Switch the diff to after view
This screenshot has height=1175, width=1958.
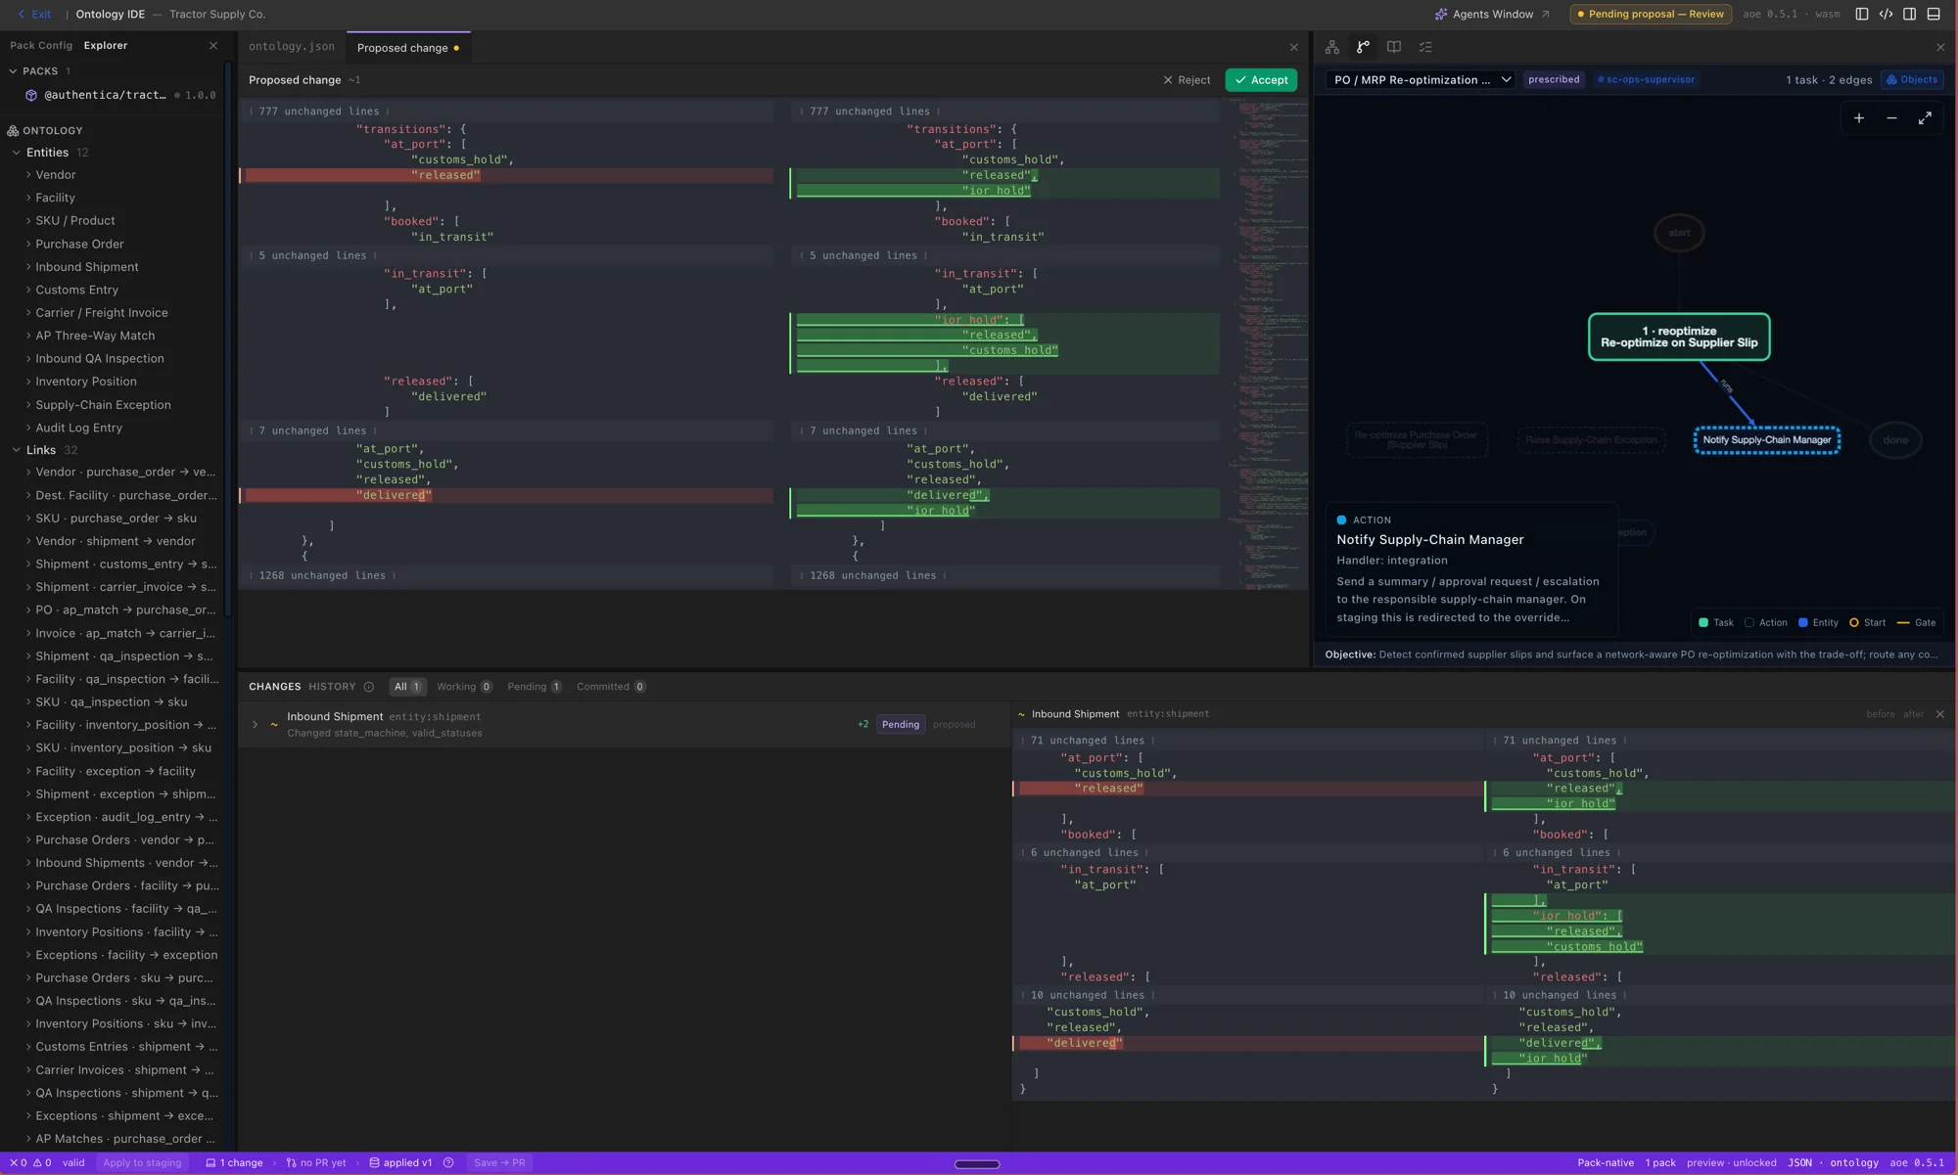1914,714
